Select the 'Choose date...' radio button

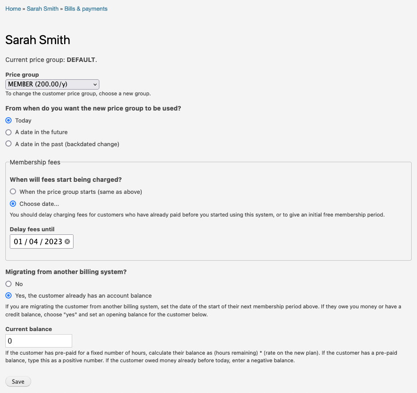pos(13,204)
